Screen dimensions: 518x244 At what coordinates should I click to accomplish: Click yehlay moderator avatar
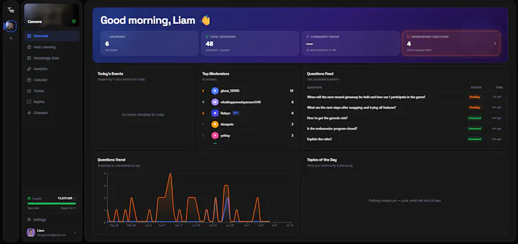pyautogui.click(x=215, y=136)
